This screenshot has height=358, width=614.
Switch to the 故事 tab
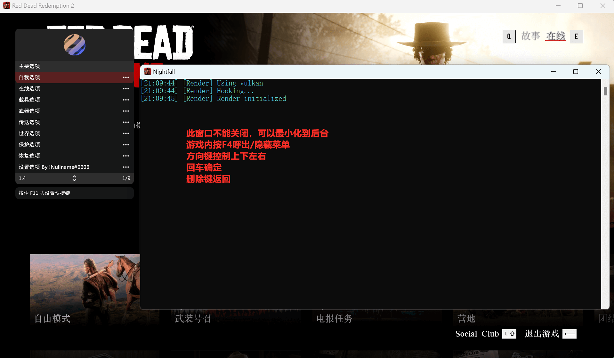coord(531,36)
